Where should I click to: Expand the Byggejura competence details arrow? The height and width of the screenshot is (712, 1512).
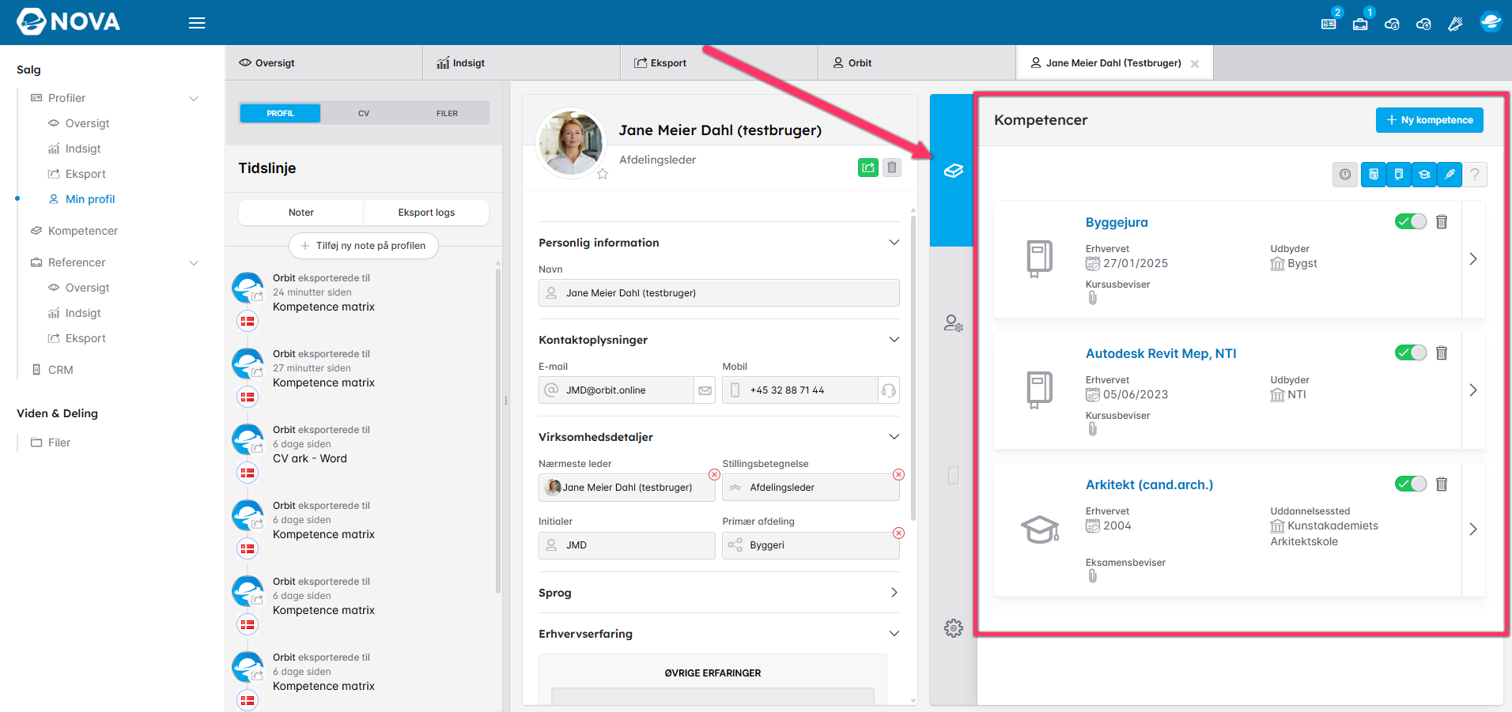1473,259
